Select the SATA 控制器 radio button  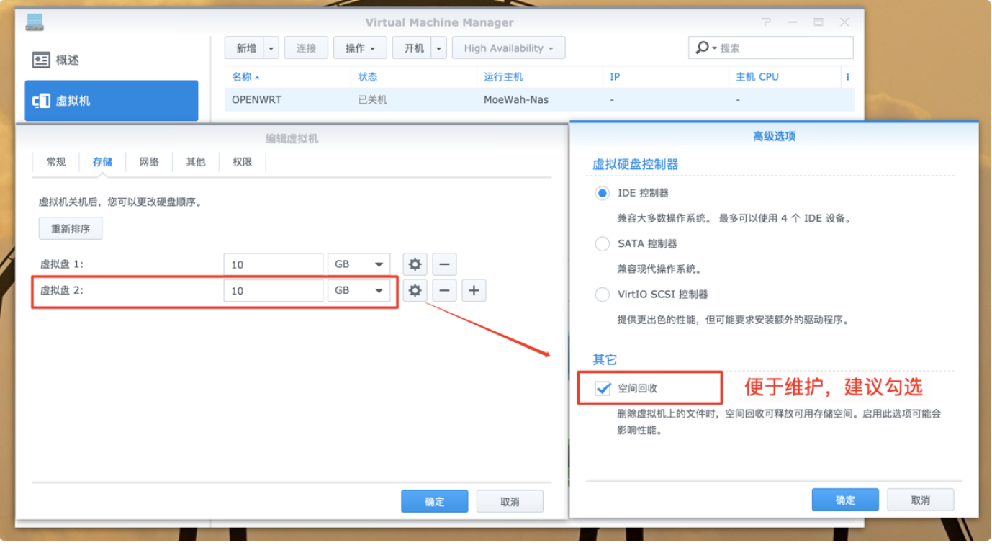(x=603, y=243)
